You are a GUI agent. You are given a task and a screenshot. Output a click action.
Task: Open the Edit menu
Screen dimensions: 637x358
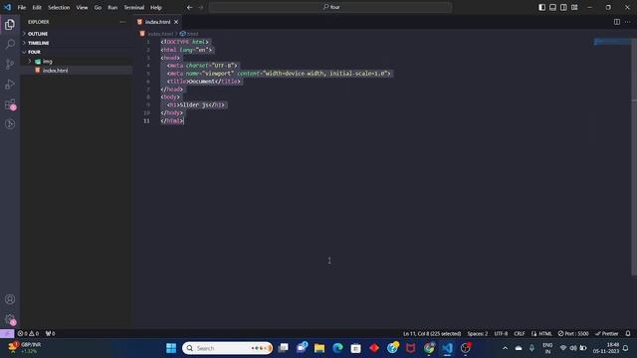37,7
